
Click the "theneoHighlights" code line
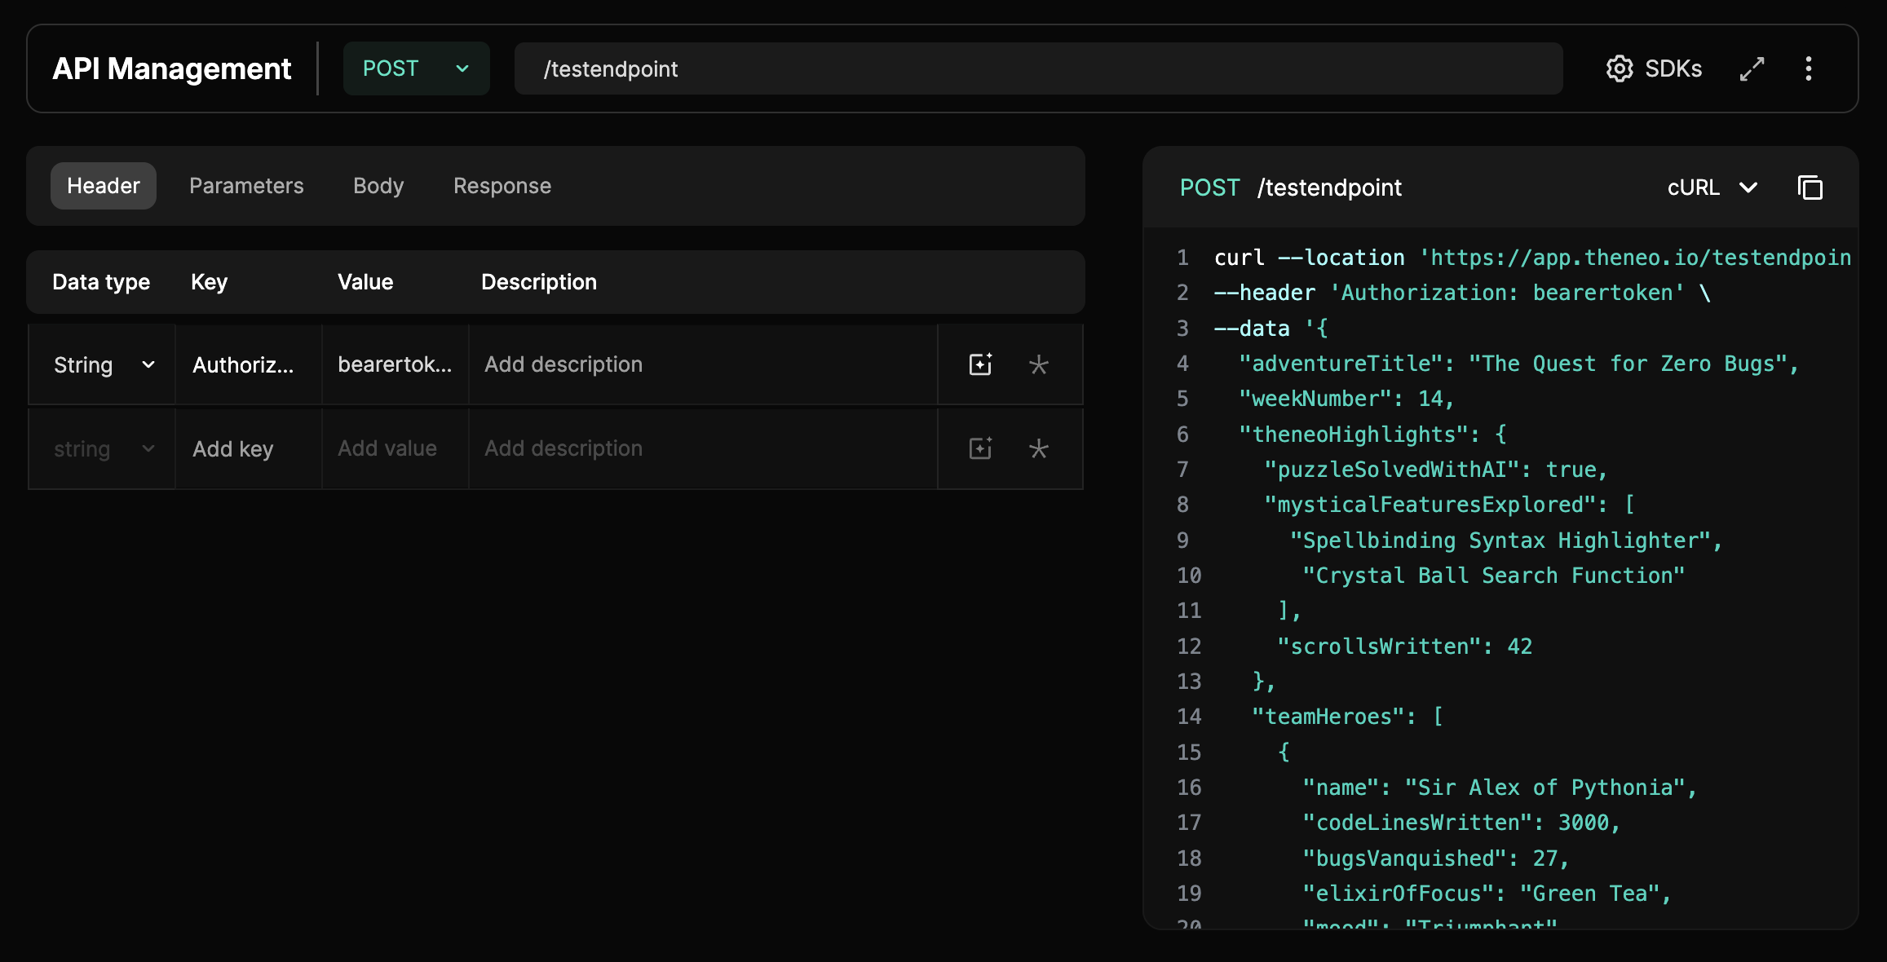[1372, 435]
